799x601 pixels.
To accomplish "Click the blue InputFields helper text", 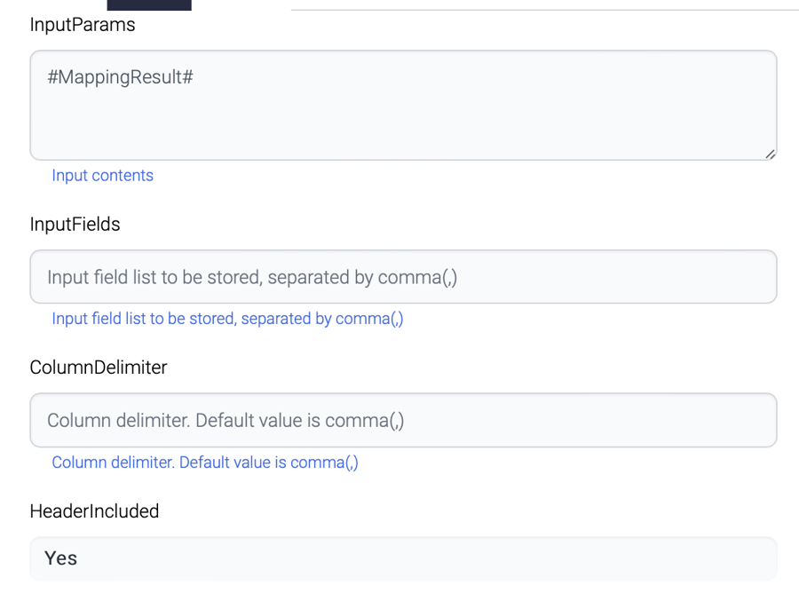I will pyautogui.click(x=227, y=319).
